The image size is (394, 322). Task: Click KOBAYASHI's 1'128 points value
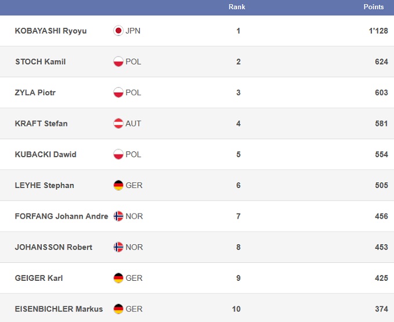point(378,31)
